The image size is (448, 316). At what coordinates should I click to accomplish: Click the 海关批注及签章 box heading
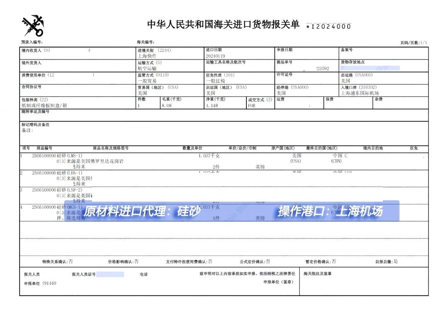tap(317, 274)
